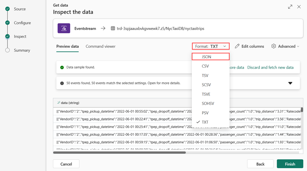Choose TSVE from the format list

click(211, 94)
